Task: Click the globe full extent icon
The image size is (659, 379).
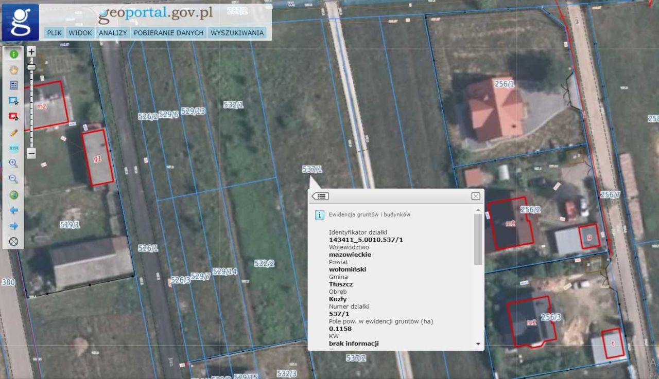Action: point(14,195)
